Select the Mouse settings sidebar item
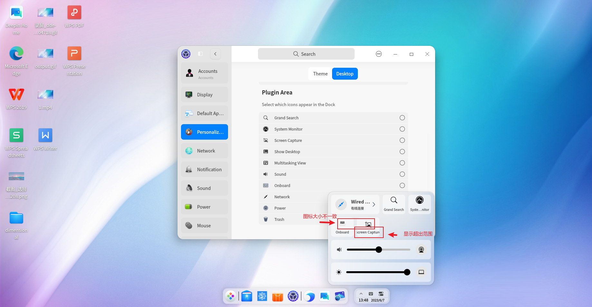 (x=204, y=225)
